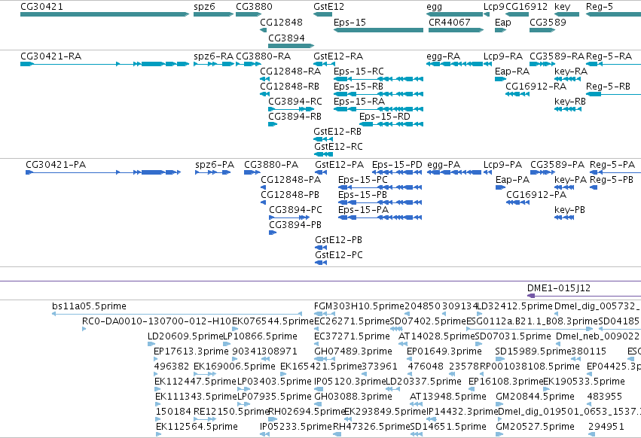
Task: Open the key-RA transcript label
Action: [571, 71]
